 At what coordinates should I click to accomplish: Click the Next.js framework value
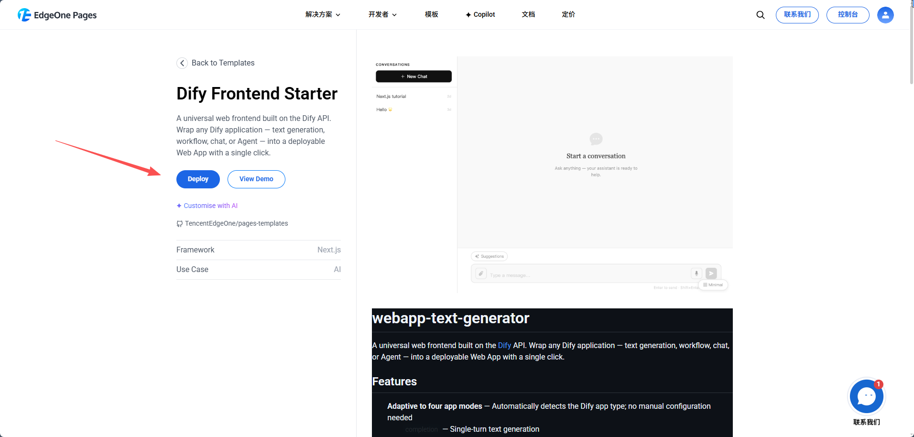tap(329, 250)
